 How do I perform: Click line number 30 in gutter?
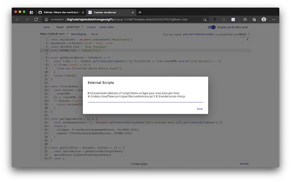(46, 144)
